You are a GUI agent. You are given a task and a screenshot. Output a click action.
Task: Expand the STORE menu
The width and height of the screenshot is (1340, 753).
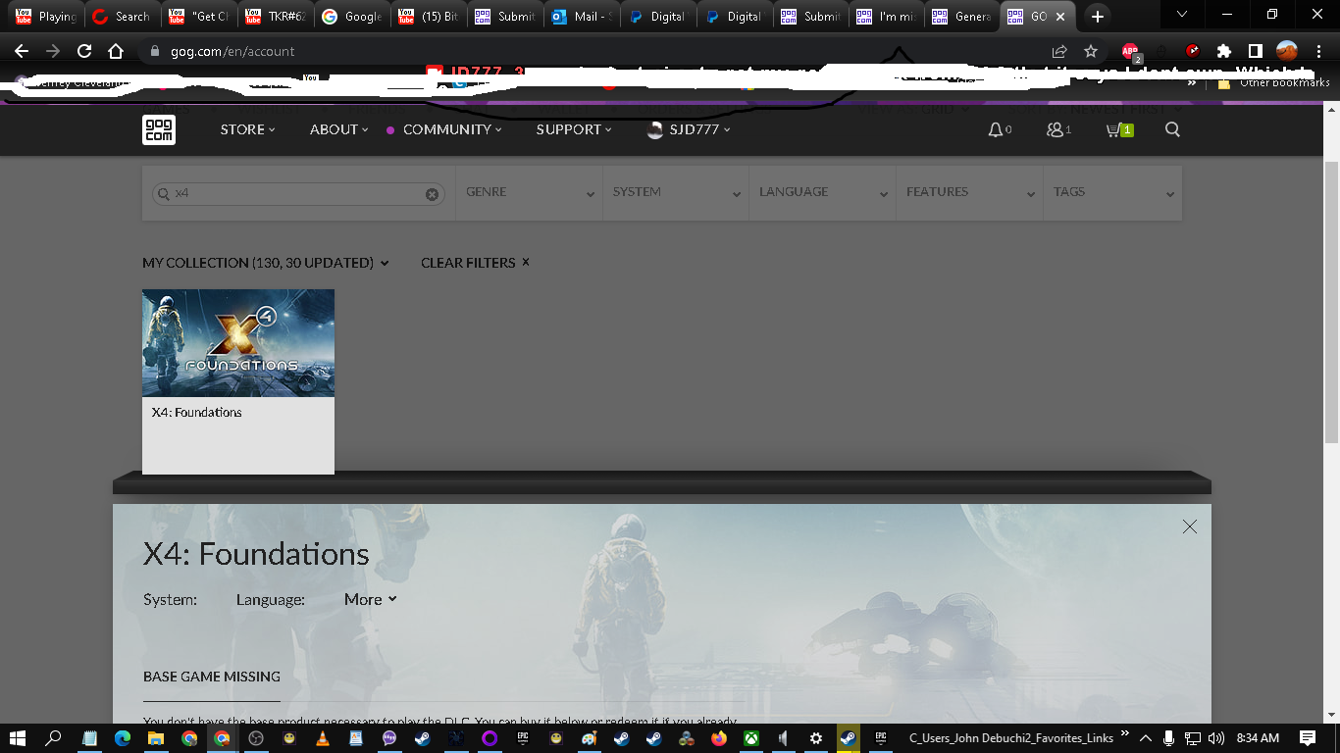coord(247,129)
